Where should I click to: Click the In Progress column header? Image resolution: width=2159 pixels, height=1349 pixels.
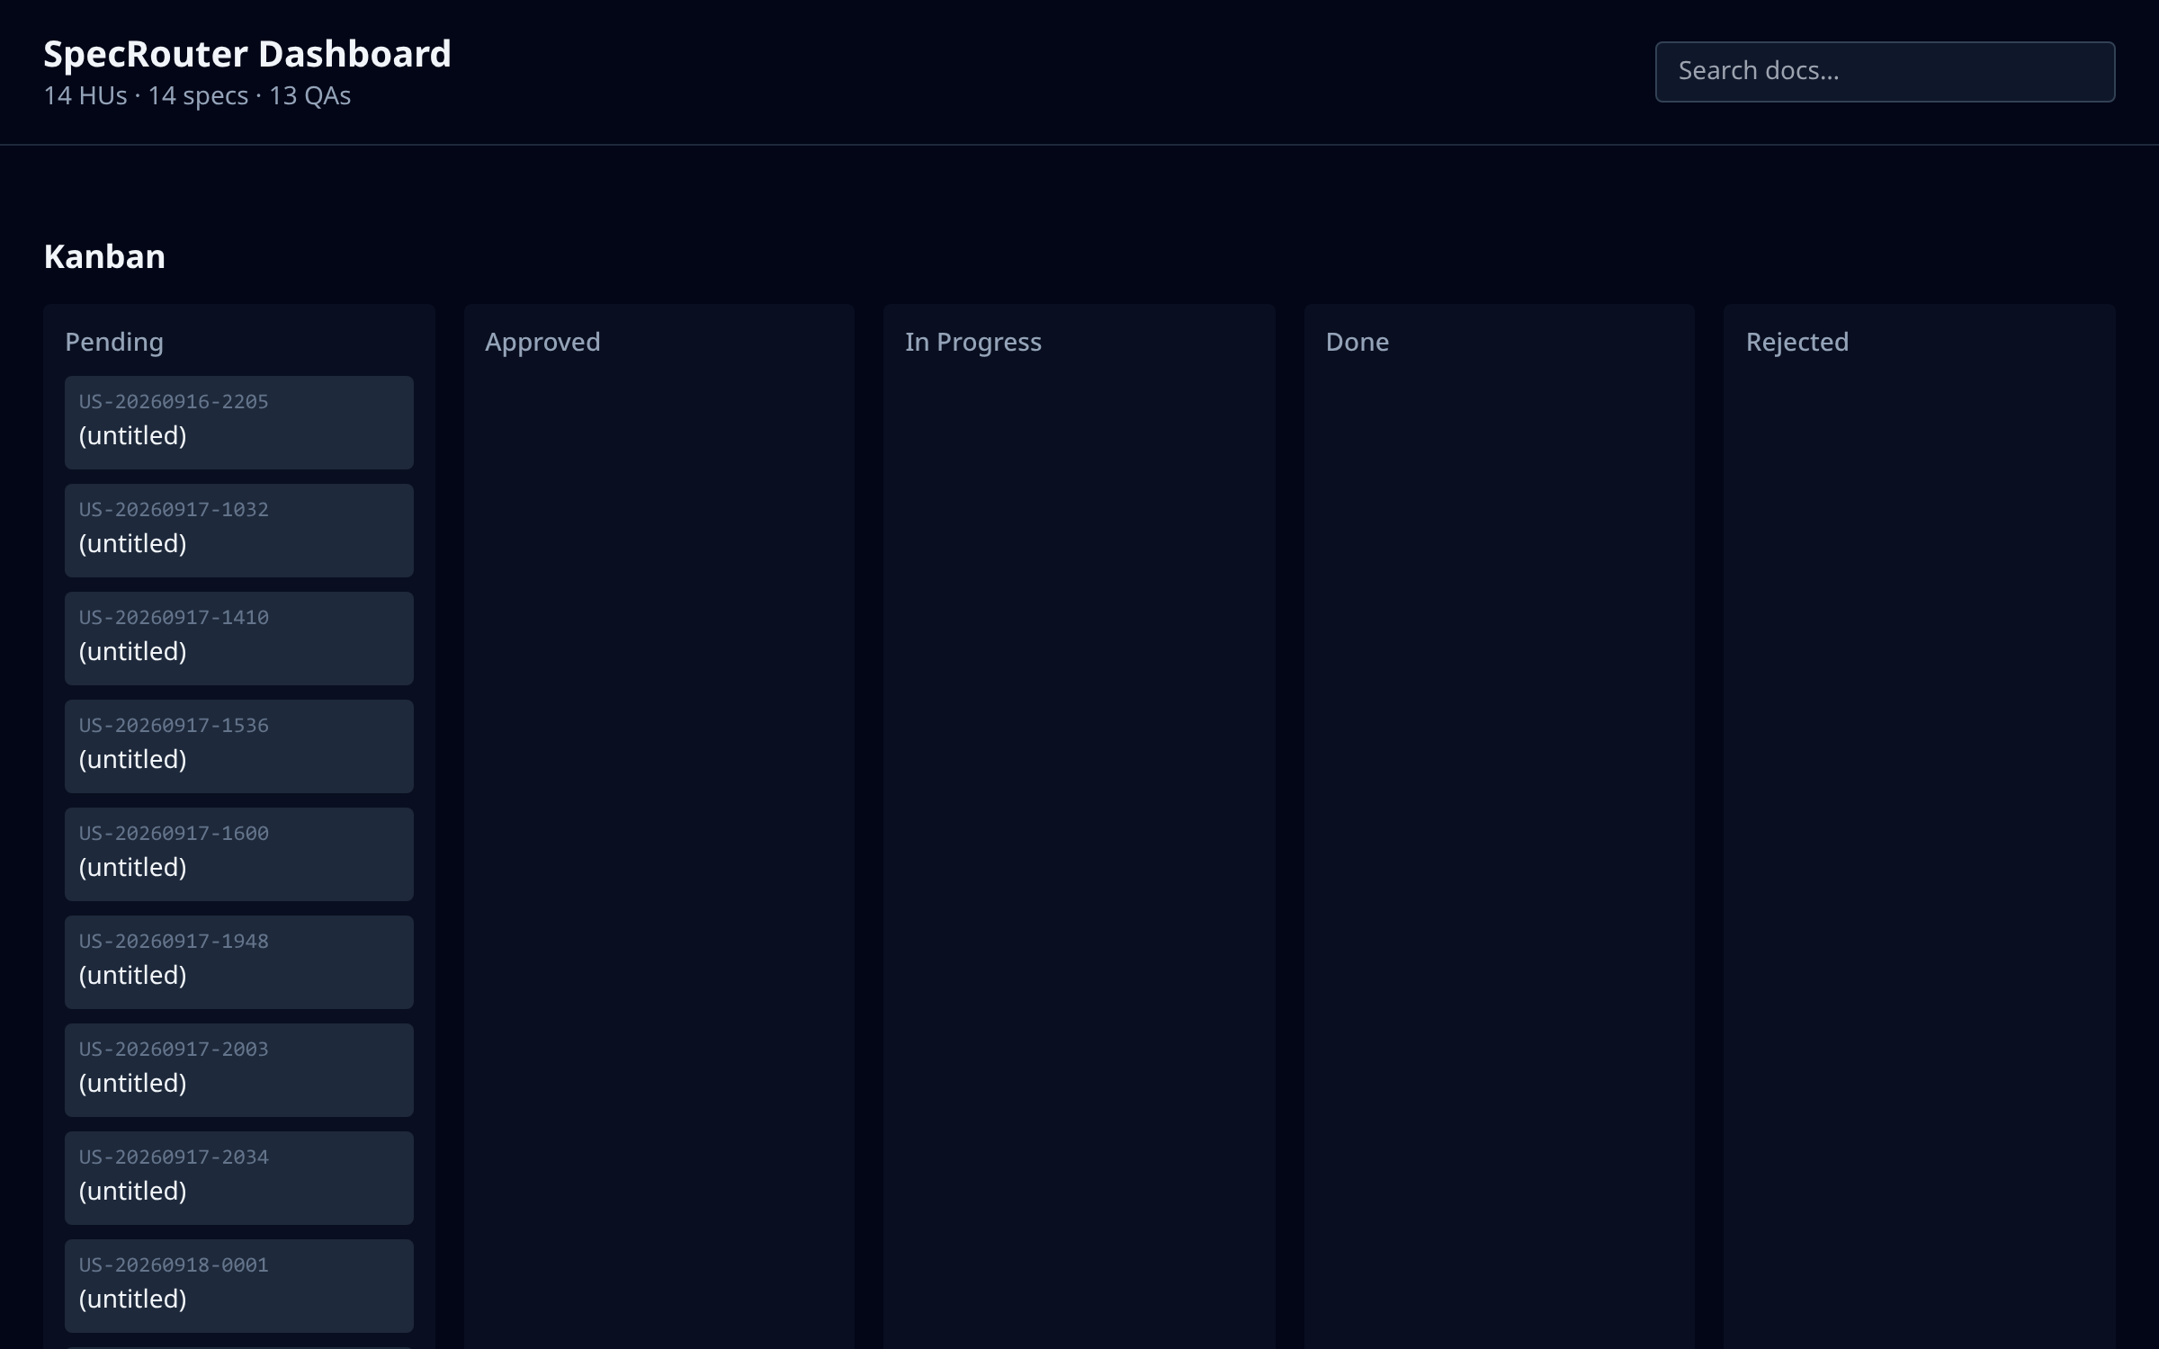[x=973, y=342]
